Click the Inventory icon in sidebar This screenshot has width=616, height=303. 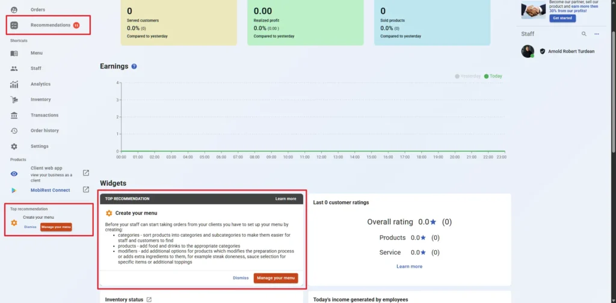pyautogui.click(x=14, y=100)
